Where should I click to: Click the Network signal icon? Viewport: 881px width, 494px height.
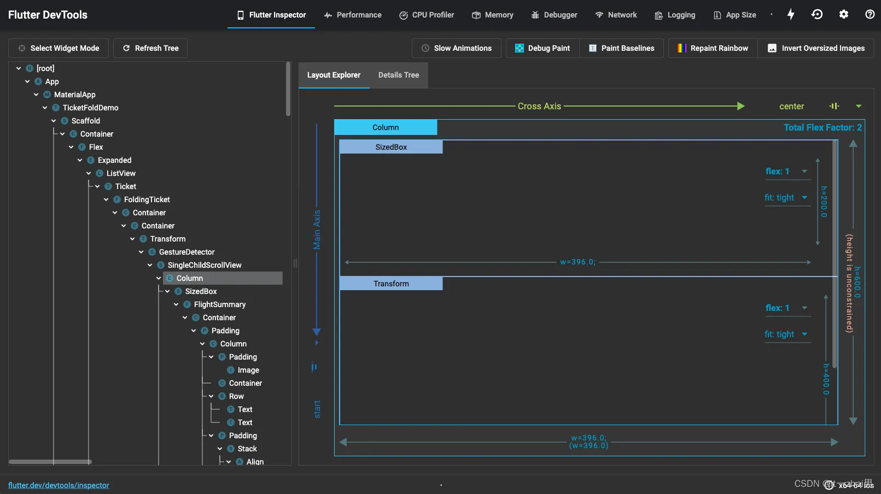pyautogui.click(x=599, y=15)
